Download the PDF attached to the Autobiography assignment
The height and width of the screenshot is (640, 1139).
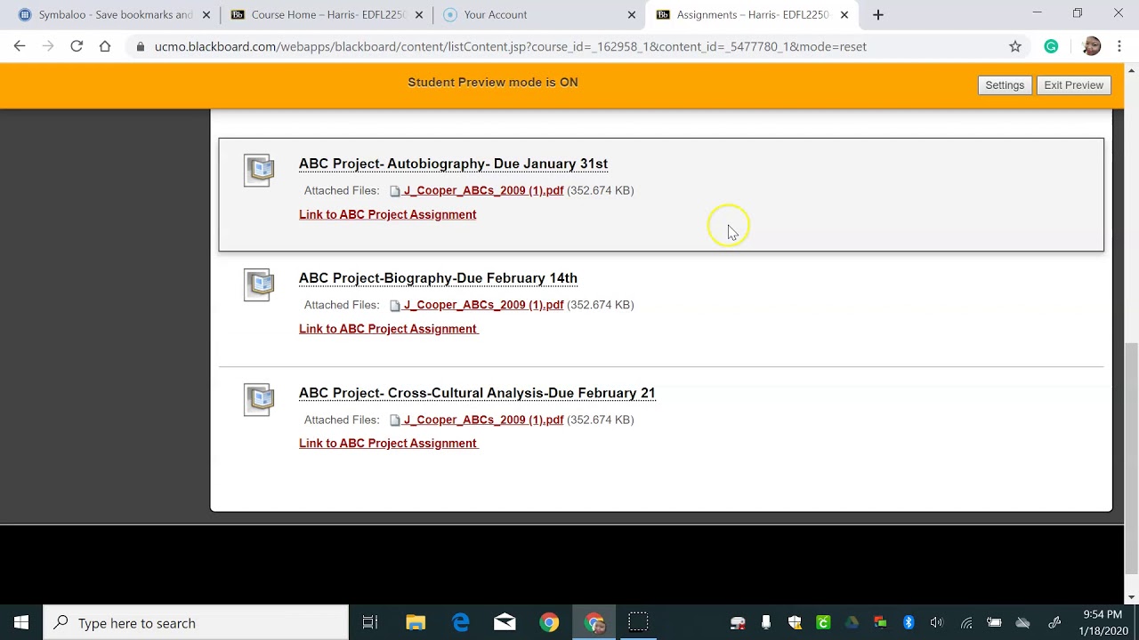pos(483,190)
